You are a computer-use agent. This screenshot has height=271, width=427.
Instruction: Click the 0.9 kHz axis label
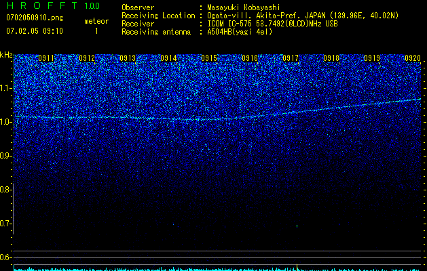pyautogui.click(x=5, y=156)
